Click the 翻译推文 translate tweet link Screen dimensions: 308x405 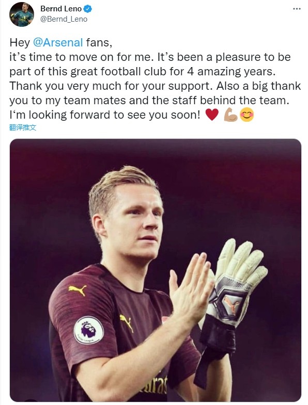tap(23, 127)
